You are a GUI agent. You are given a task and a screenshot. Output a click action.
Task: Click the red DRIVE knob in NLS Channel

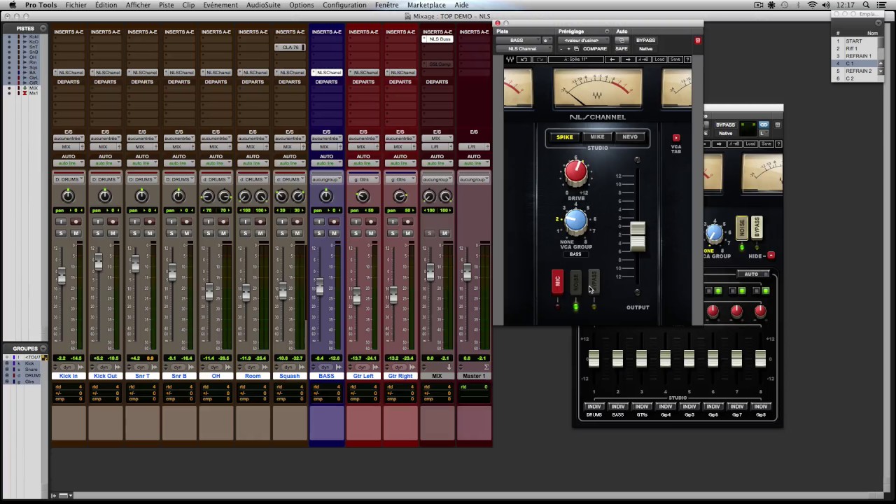tap(576, 172)
